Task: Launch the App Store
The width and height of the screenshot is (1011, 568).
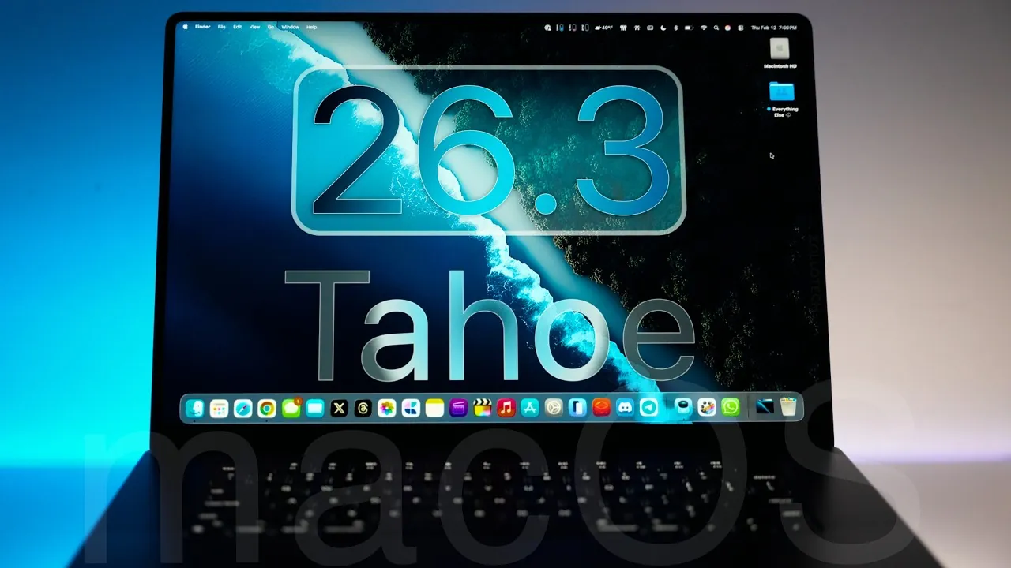Action: 528,409
